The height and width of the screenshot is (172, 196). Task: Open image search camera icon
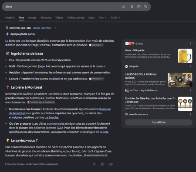click(139, 7)
